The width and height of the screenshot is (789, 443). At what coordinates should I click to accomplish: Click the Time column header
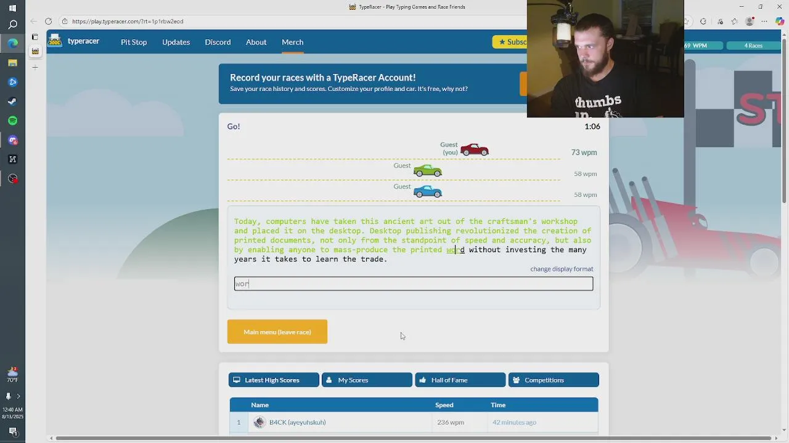(x=498, y=405)
